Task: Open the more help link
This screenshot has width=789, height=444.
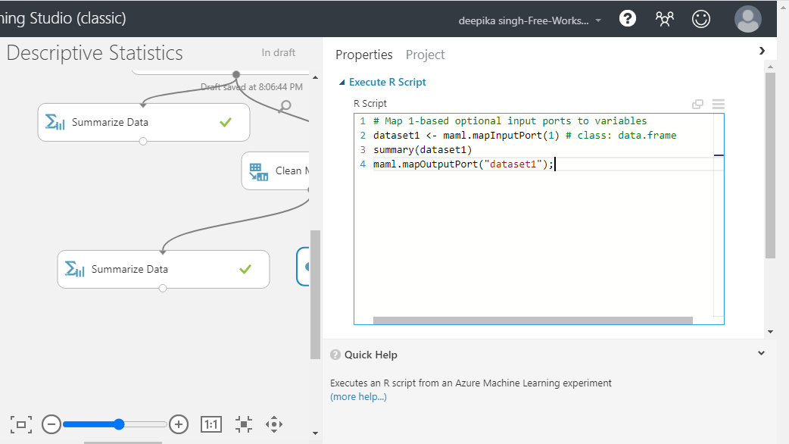Action: (358, 397)
